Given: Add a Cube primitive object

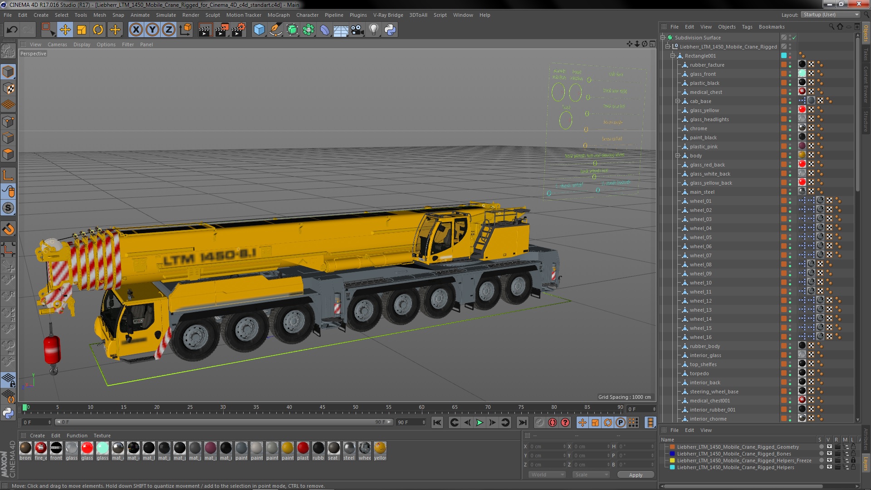Looking at the screenshot, I should click(259, 30).
